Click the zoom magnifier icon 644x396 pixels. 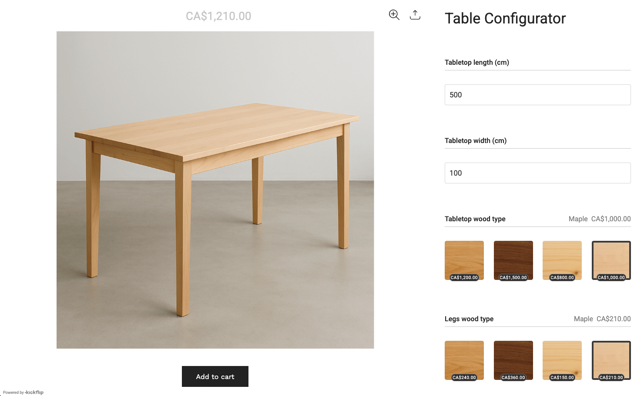[x=394, y=15]
